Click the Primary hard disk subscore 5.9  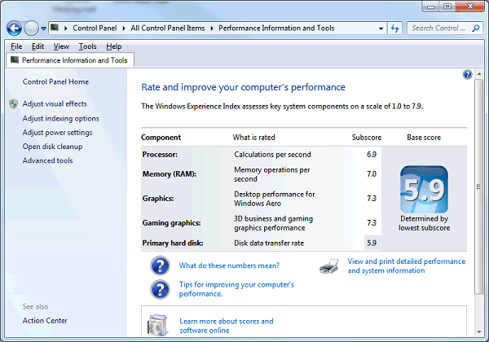click(372, 243)
